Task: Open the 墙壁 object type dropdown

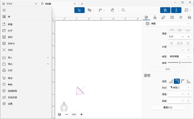Action: coord(168,24)
